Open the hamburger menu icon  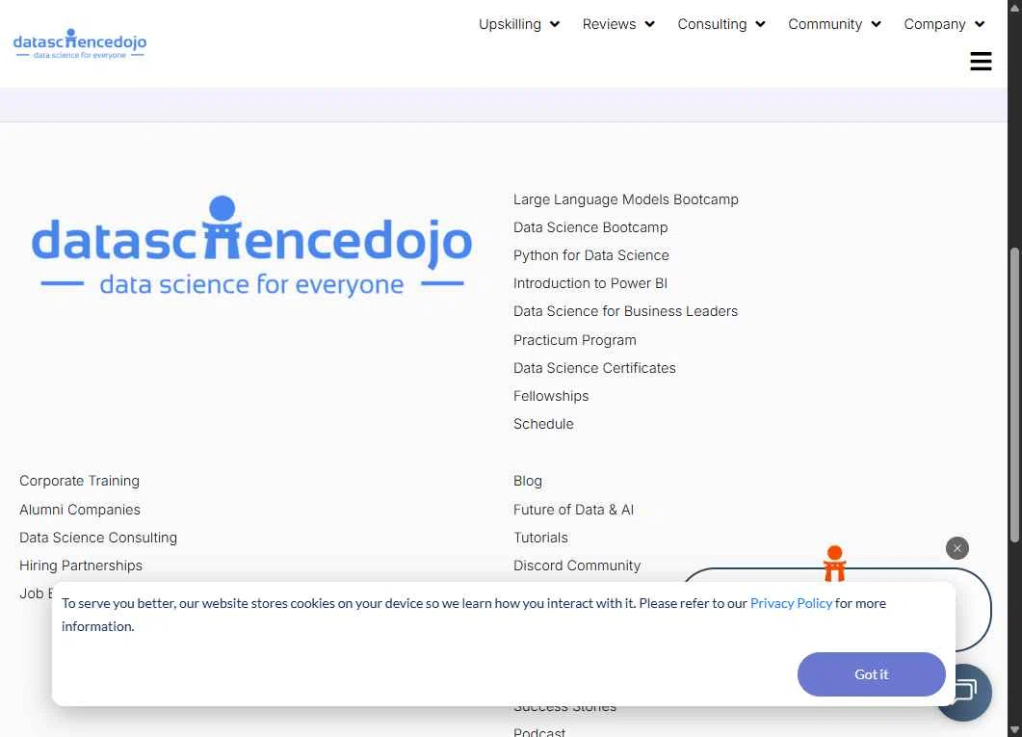tap(981, 62)
